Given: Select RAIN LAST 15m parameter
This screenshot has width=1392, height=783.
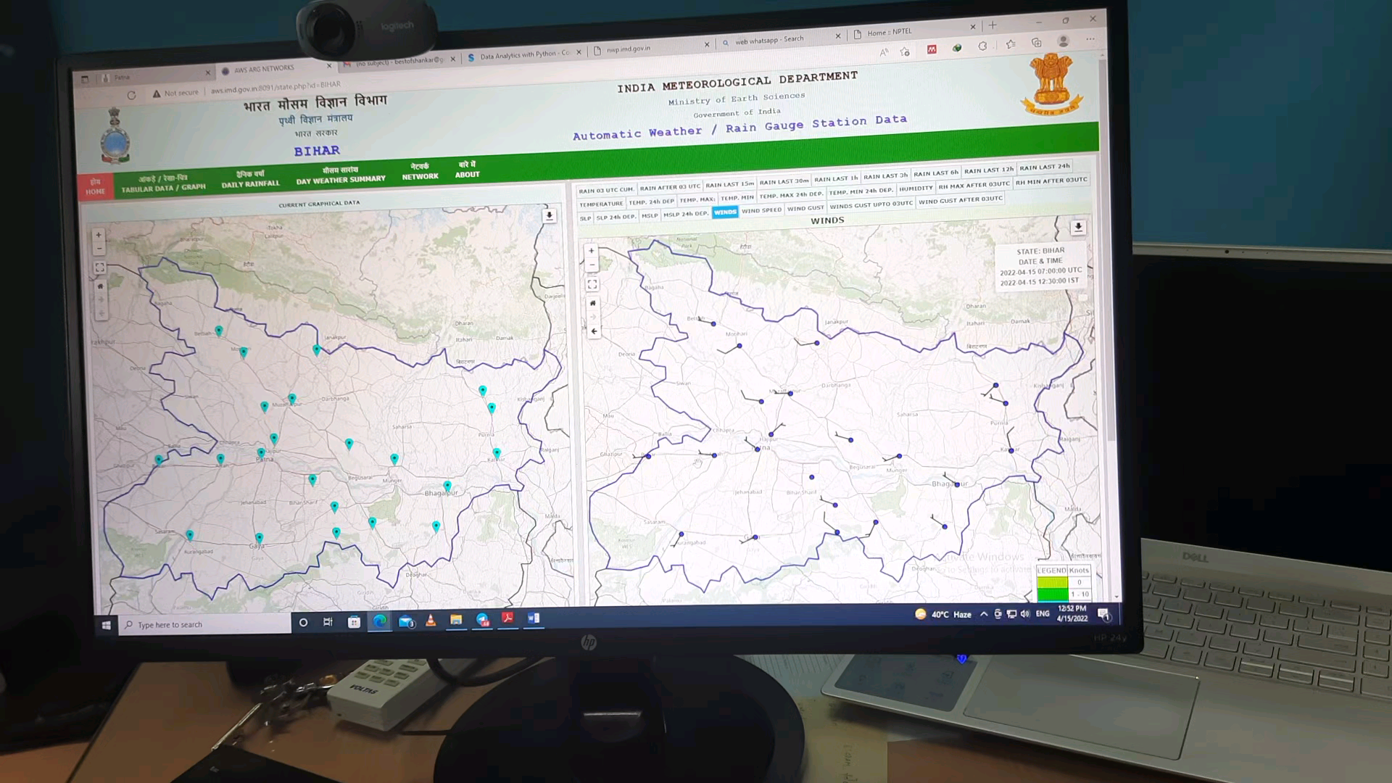Looking at the screenshot, I should pyautogui.click(x=729, y=184).
